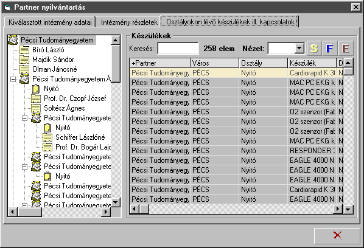Screen dimensions: 364x248
Task: Click the Nyitó cell in RESPONDER row
Action: [x=263, y=151]
